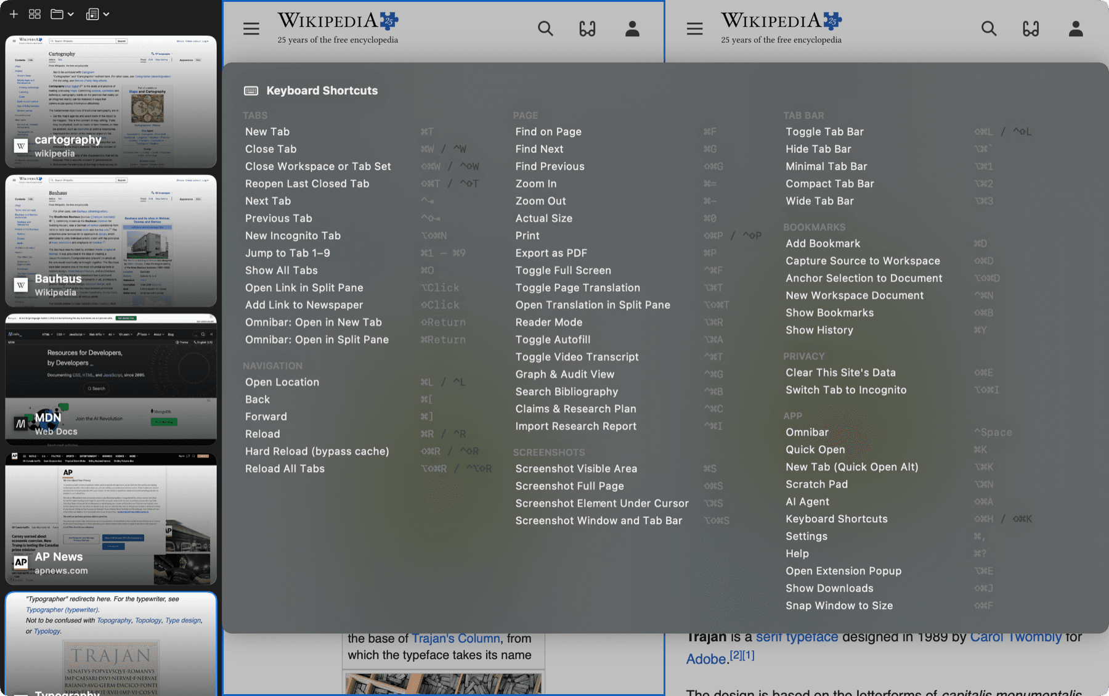This screenshot has width=1109, height=696.
Task: Open the Trajan's Column link
Action: pyautogui.click(x=456, y=639)
